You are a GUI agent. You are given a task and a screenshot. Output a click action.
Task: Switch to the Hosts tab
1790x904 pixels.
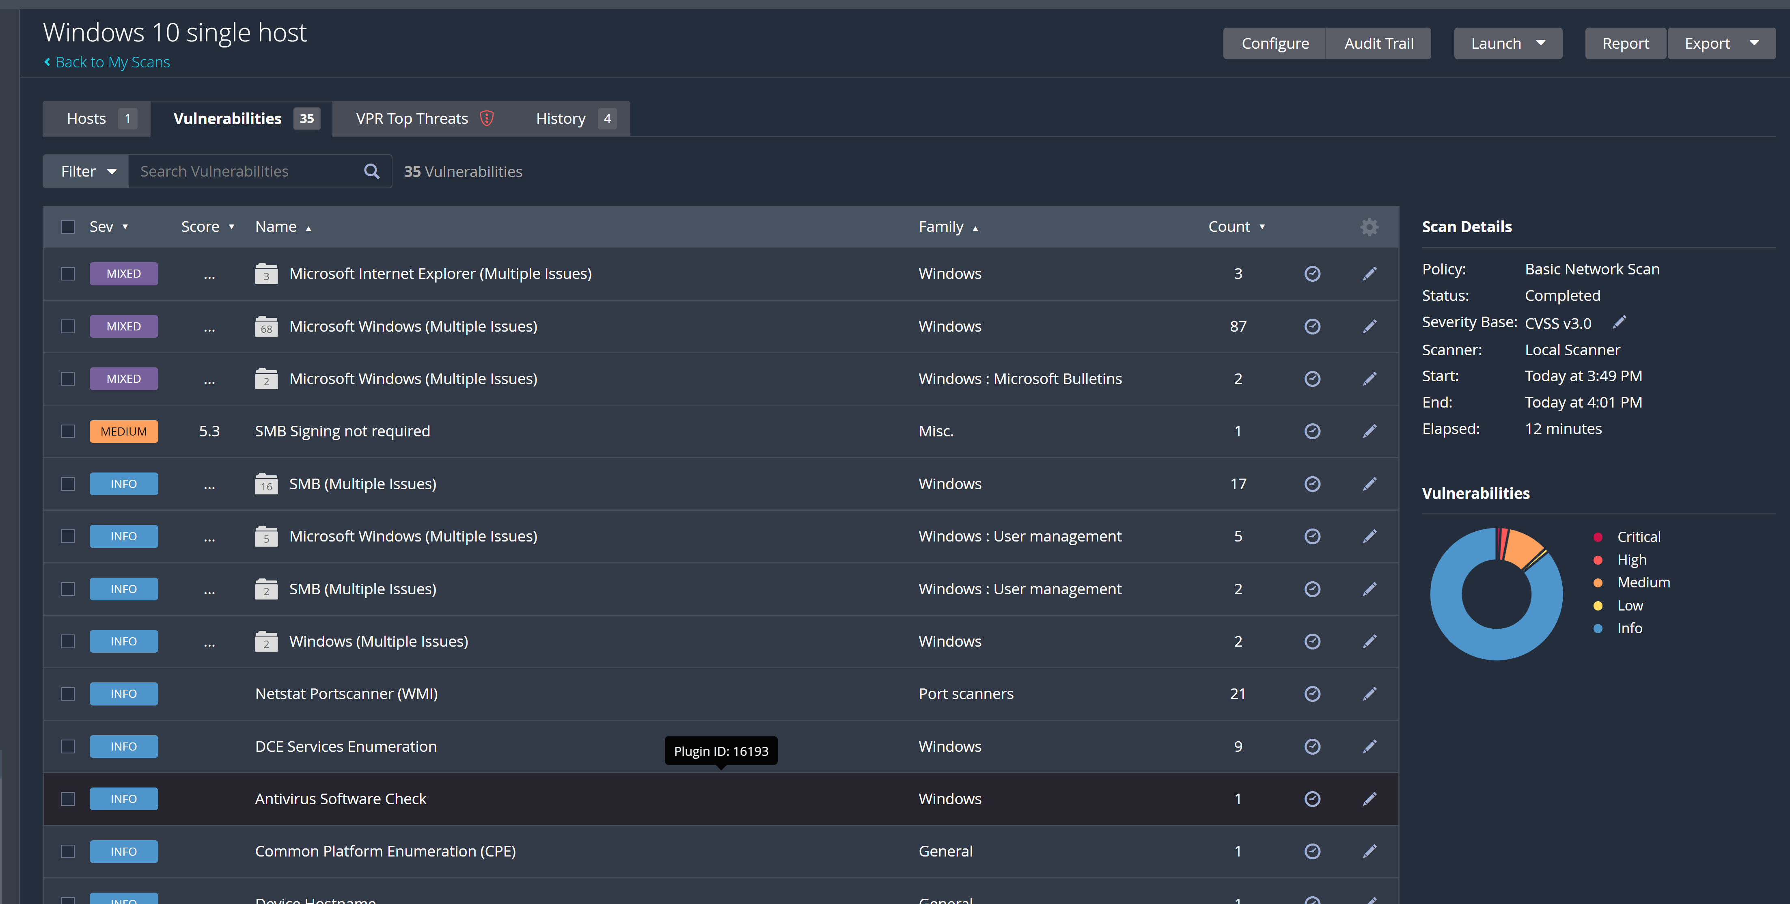(97, 118)
